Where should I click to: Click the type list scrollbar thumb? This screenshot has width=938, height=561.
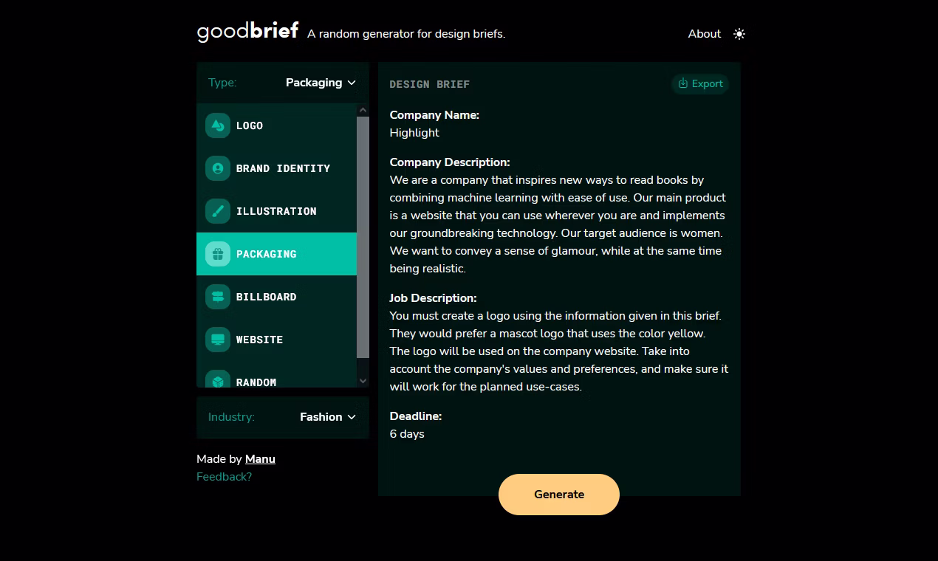click(363, 236)
